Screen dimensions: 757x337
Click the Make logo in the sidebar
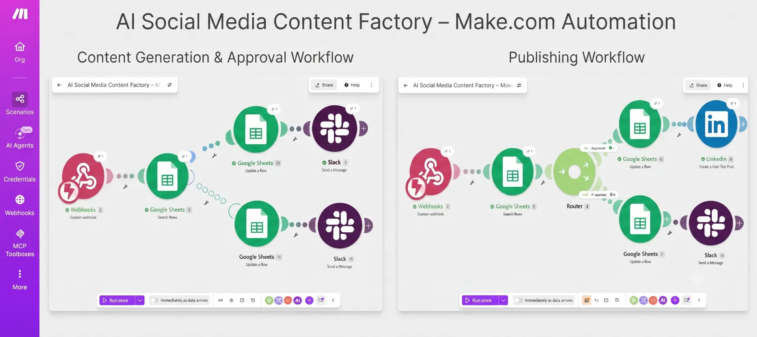tap(20, 14)
